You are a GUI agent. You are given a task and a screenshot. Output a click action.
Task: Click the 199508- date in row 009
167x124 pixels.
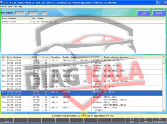click(97, 102)
